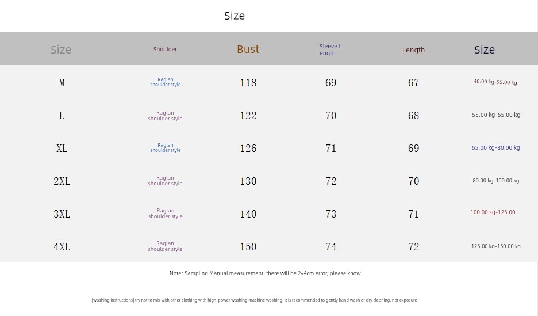This screenshot has width=538, height=316.
Task: Click the Bust column header
Action: (248, 50)
